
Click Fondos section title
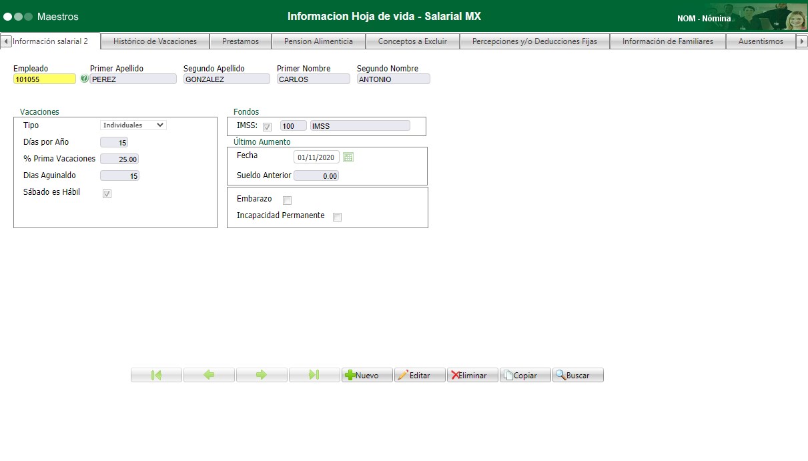tap(246, 112)
